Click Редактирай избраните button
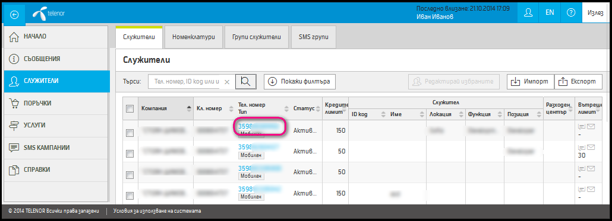This screenshot has width=612, height=221. 454,82
